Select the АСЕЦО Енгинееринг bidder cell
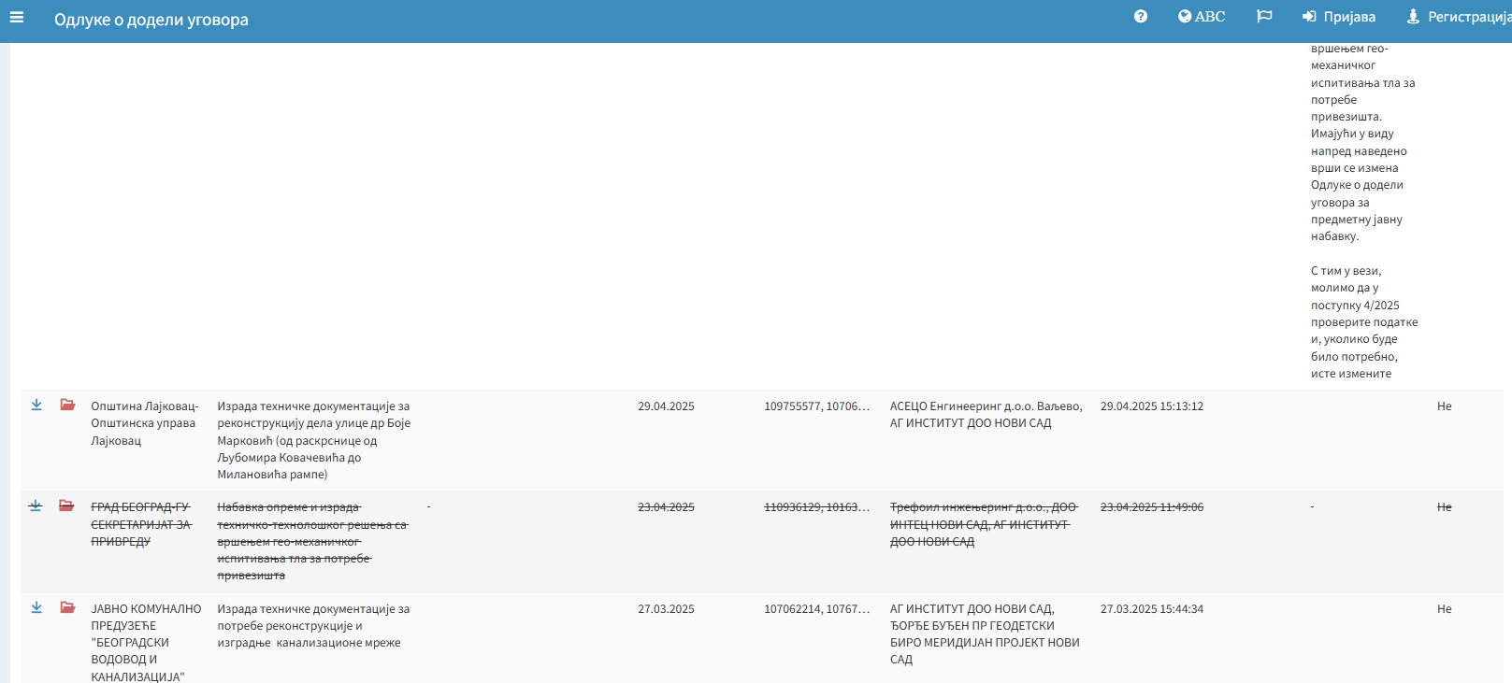The width and height of the screenshot is (1512, 683). 986,415
